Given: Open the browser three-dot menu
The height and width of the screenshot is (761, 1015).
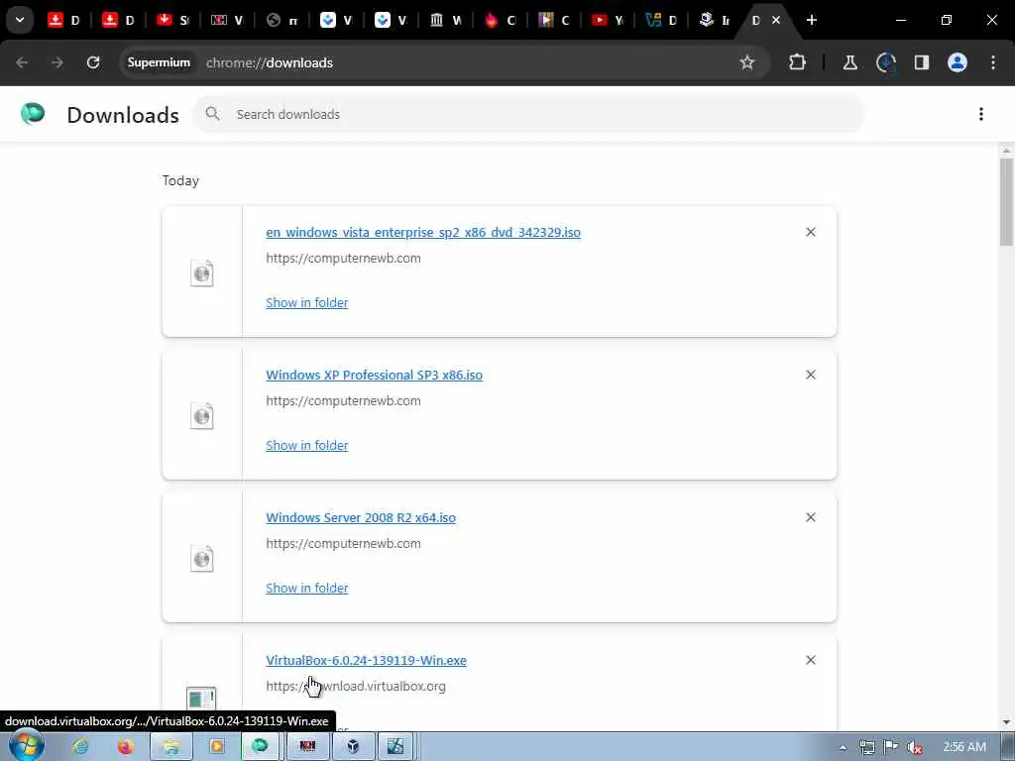Looking at the screenshot, I should (993, 62).
